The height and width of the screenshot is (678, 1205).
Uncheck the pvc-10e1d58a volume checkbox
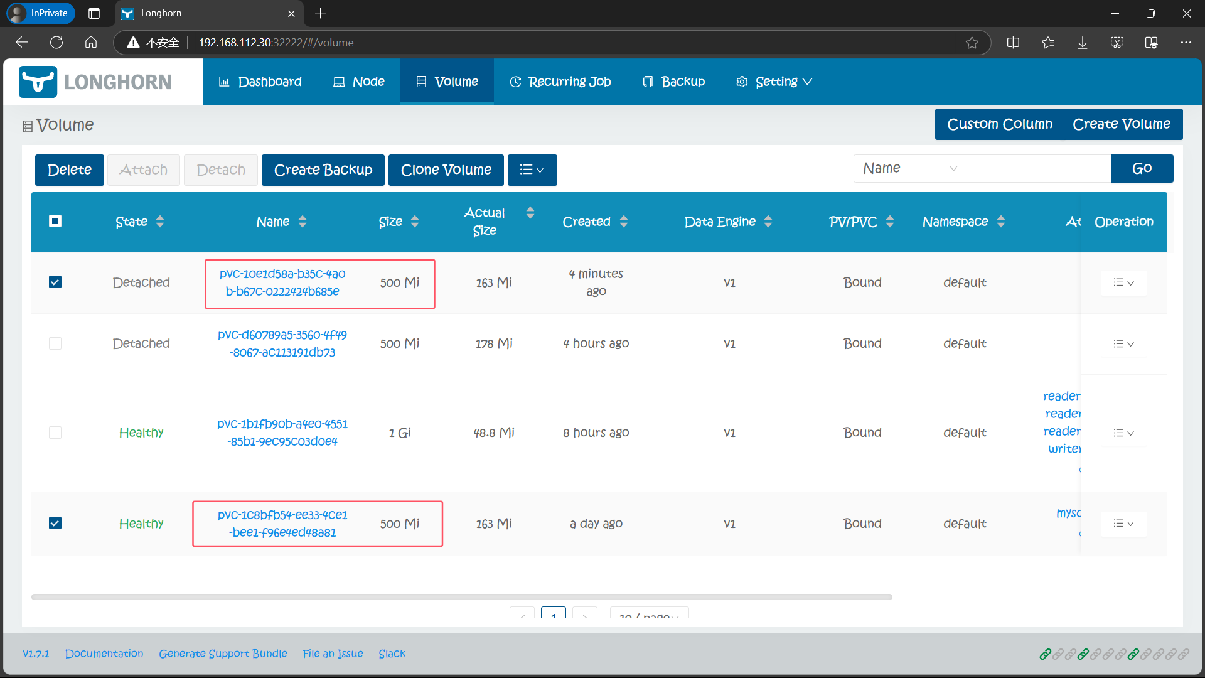coord(55,282)
